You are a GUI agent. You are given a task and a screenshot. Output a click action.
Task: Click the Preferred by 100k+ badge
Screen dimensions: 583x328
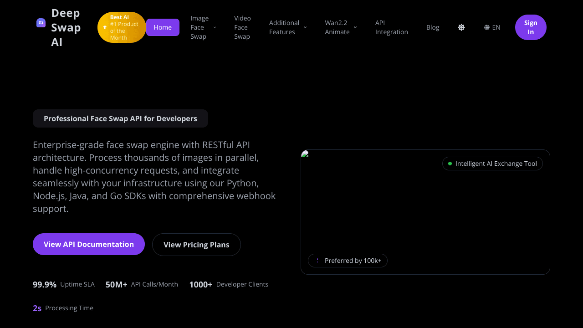click(348, 261)
